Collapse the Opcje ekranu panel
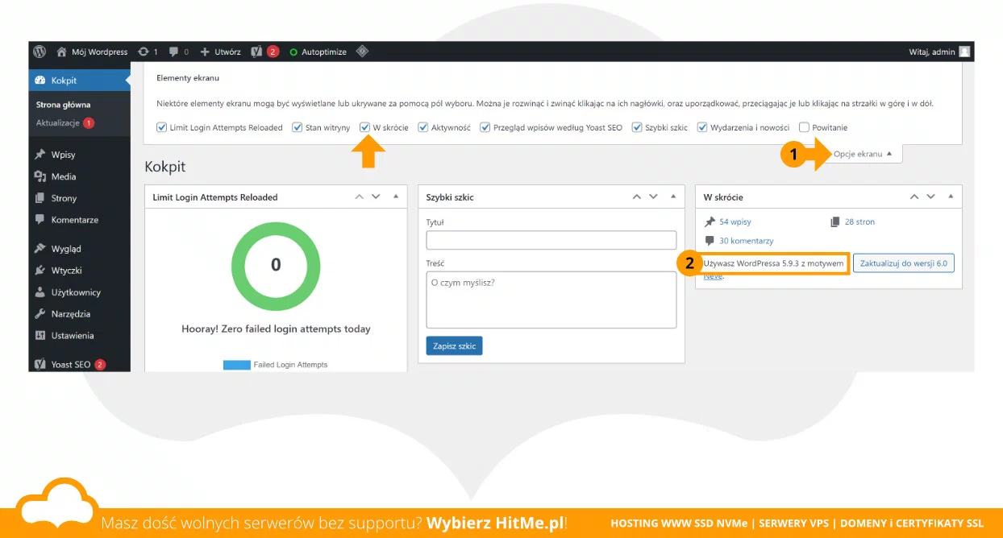This screenshot has width=1003, height=538. tap(863, 154)
